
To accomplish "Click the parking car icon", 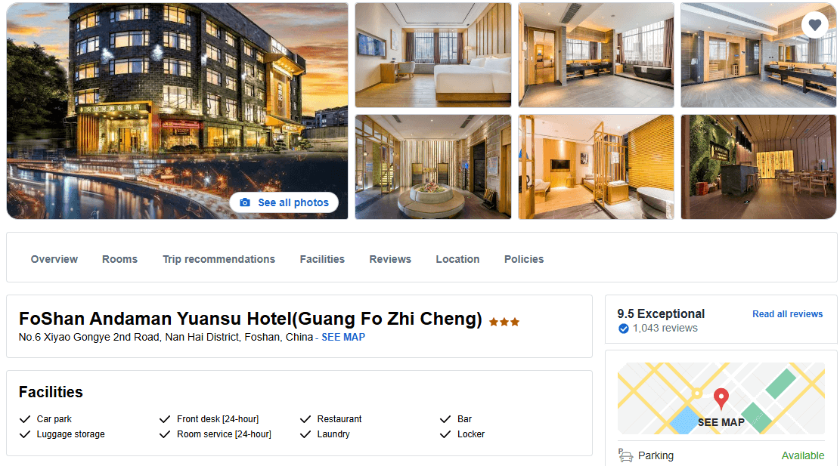I will [625, 455].
